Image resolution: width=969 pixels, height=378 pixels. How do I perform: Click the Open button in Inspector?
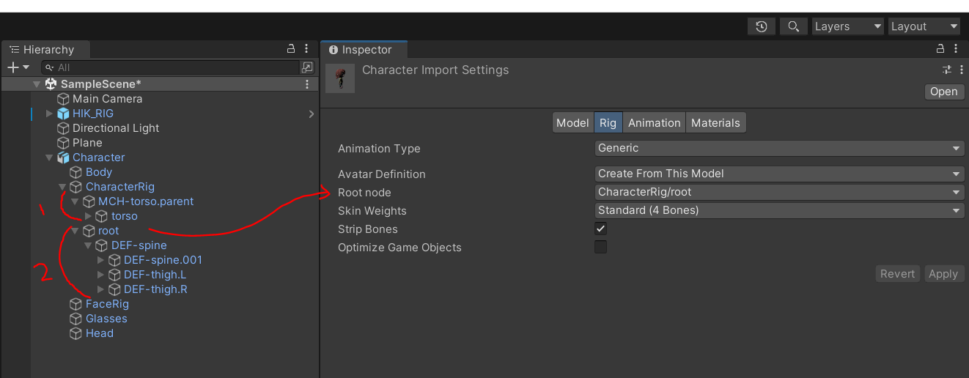(943, 92)
